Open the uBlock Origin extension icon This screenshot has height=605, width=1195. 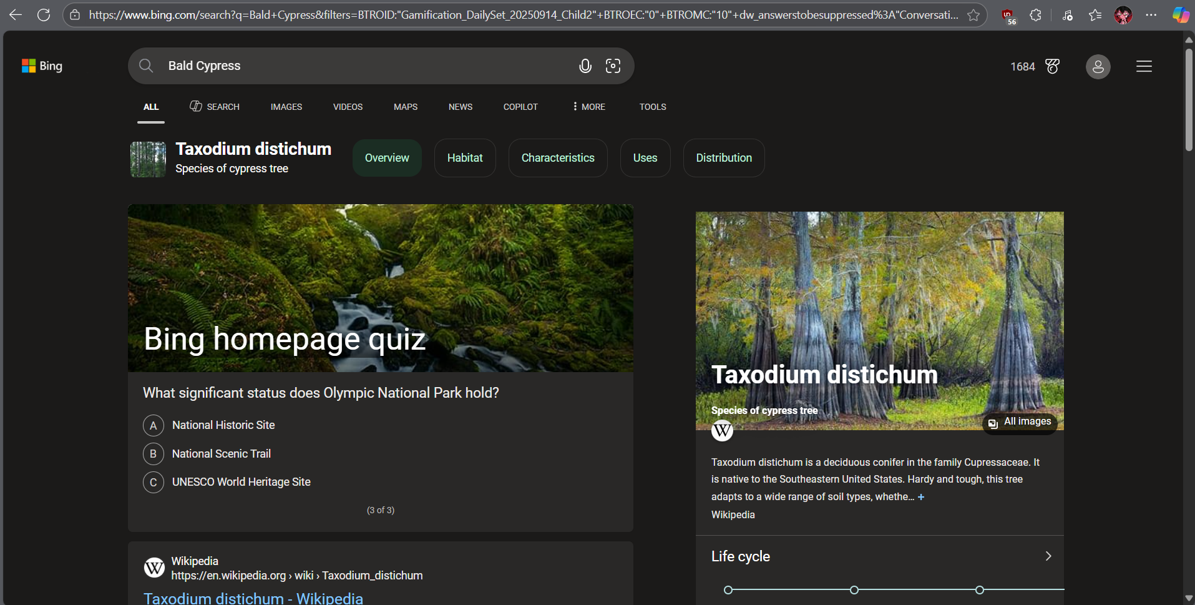point(1008,14)
